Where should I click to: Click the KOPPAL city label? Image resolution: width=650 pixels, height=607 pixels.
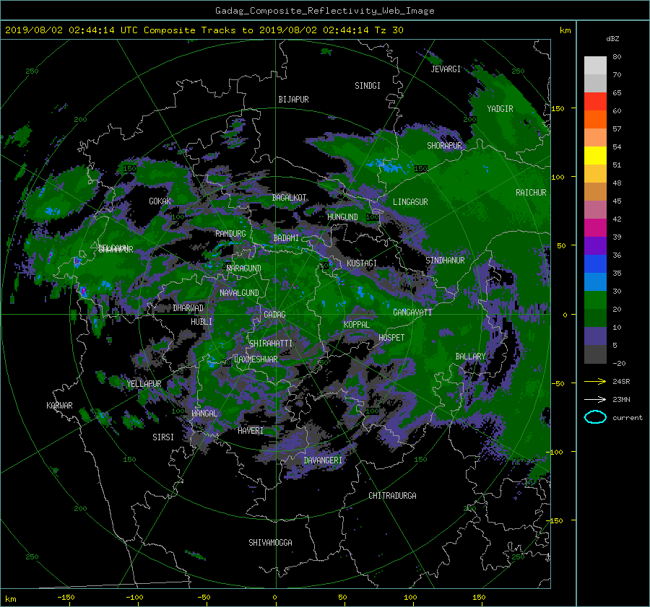point(357,324)
